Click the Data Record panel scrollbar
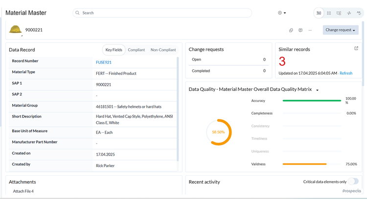 click(x=178, y=109)
